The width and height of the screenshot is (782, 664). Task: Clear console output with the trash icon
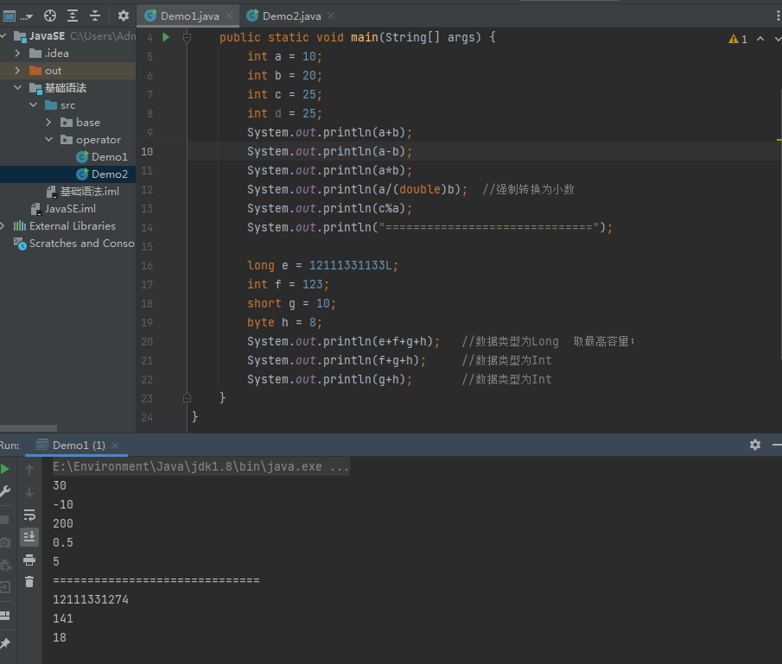point(29,582)
